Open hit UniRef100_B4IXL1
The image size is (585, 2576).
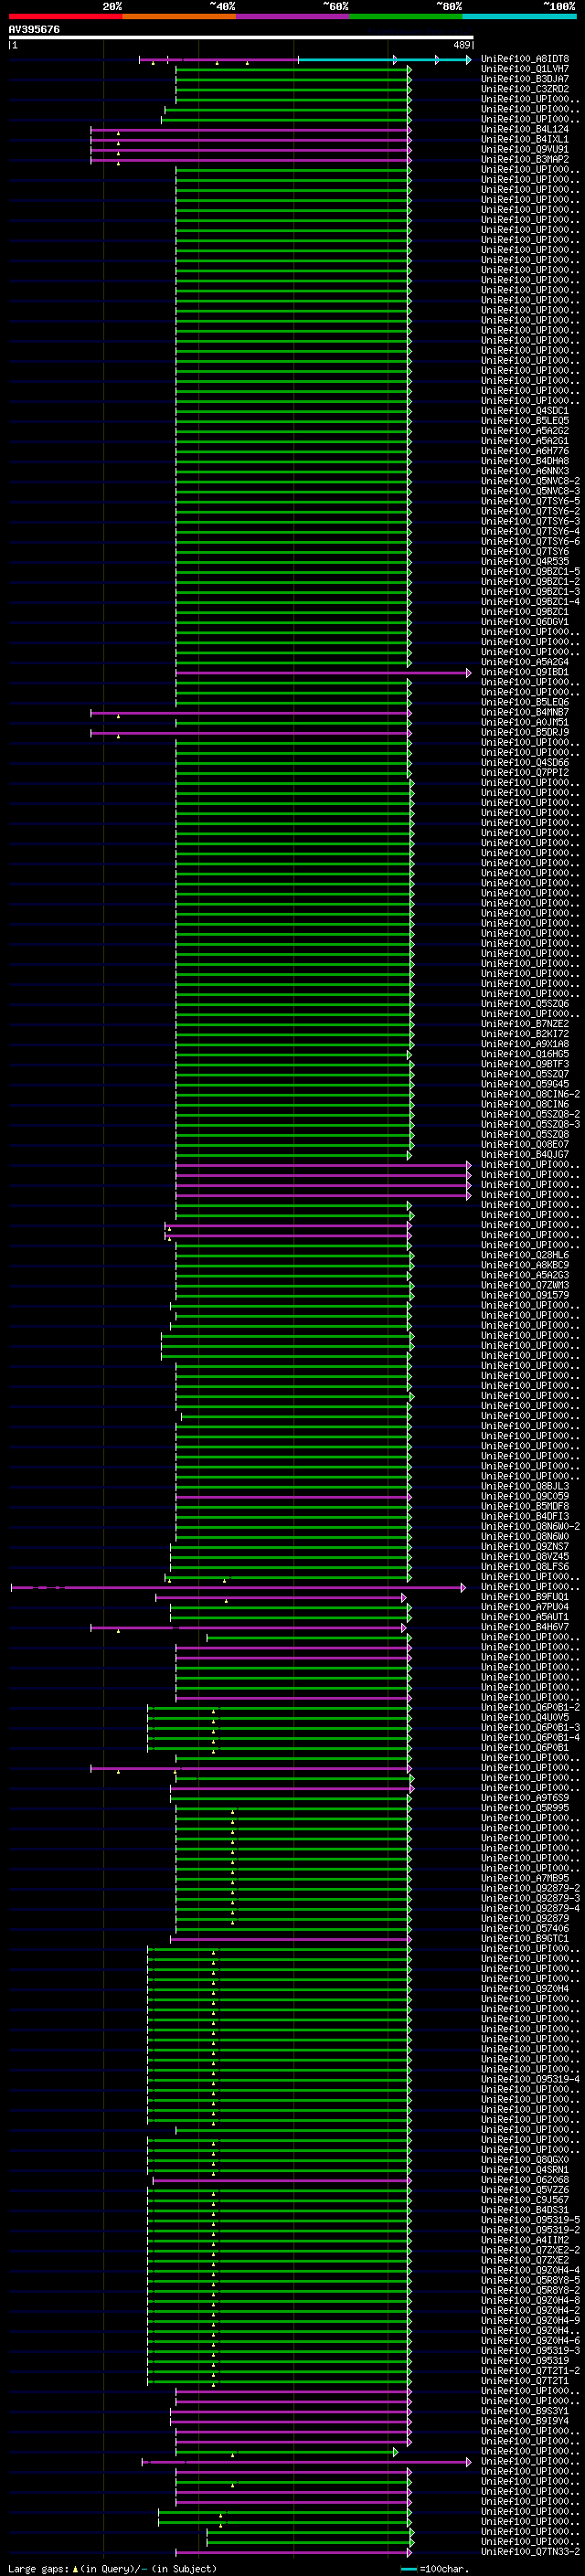(525, 139)
